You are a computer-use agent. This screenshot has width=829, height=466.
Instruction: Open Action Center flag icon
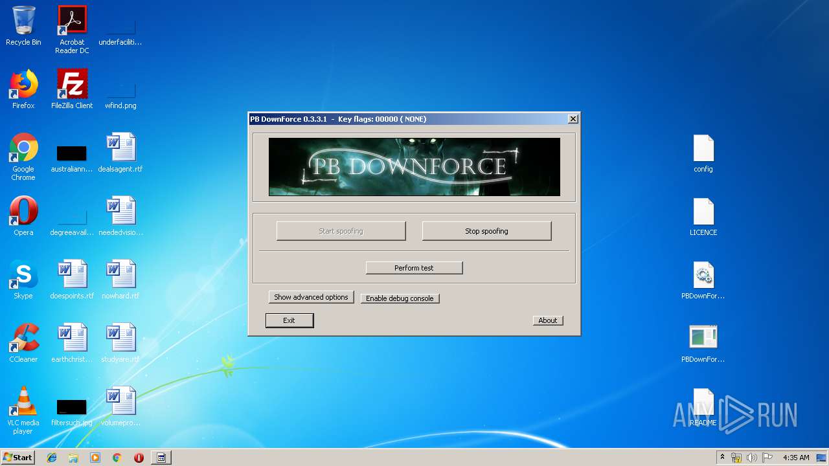[x=767, y=458]
